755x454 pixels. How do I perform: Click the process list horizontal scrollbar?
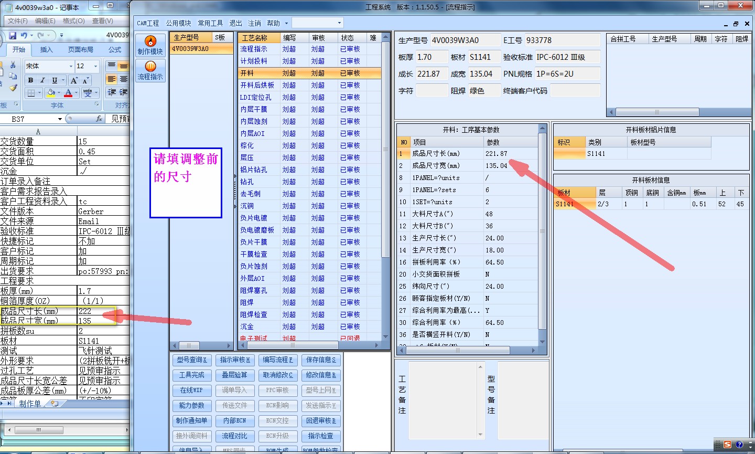tap(309, 346)
